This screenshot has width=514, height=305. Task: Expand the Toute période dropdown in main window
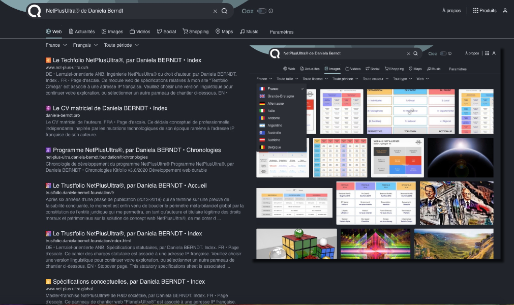122,45
